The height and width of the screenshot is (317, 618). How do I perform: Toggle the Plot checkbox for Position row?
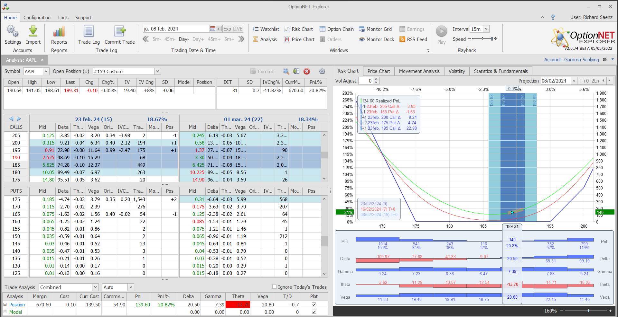click(x=314, y=304)
